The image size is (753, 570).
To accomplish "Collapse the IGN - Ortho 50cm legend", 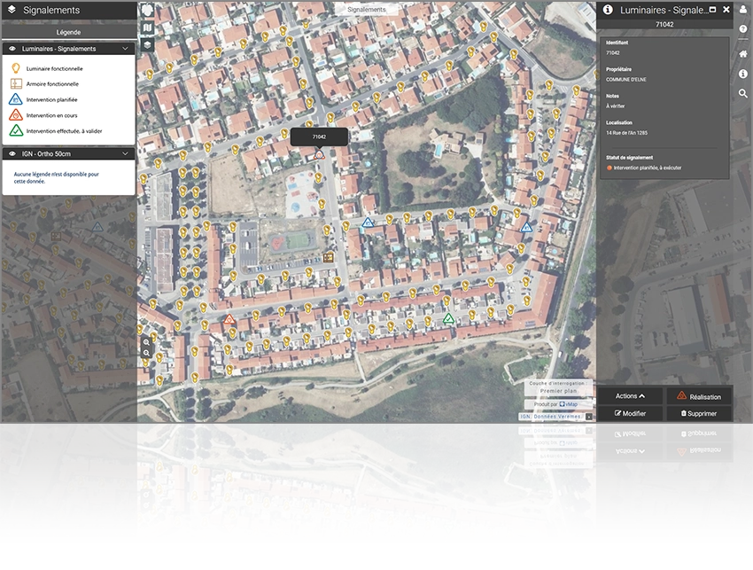I will pyautogui.click(x=125, y=154).
